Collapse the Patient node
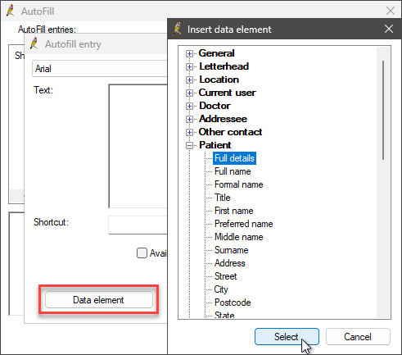 pos(189,145)
